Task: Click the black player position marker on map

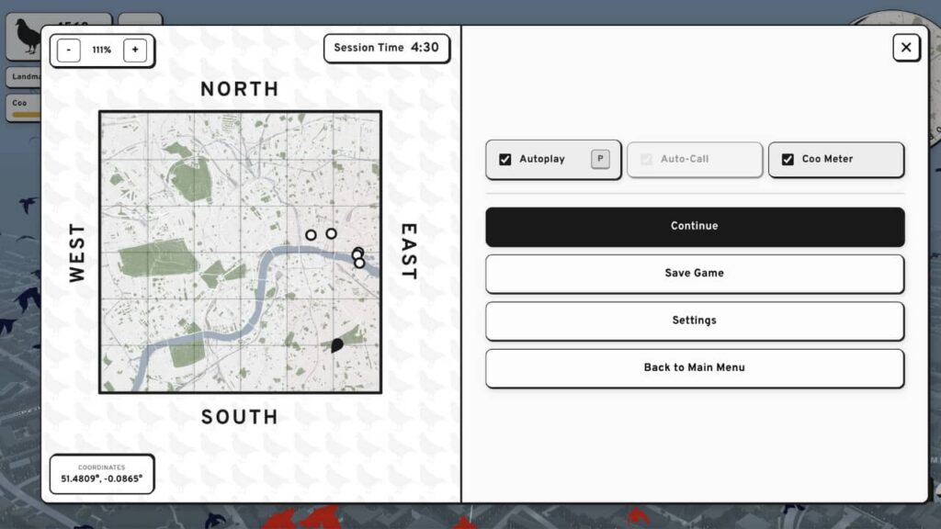Action: point(336,345)
